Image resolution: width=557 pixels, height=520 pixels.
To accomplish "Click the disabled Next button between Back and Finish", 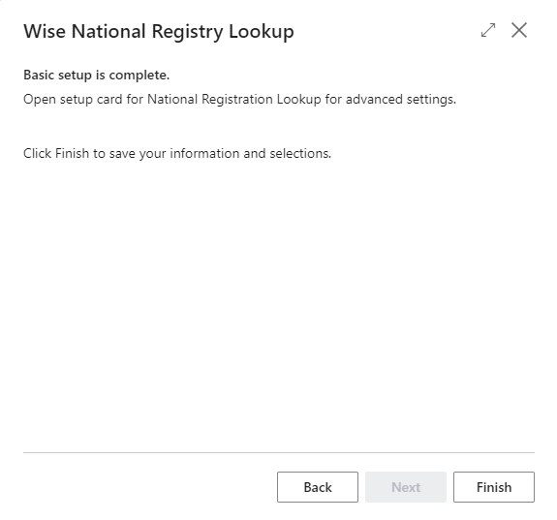I will 405,487.
